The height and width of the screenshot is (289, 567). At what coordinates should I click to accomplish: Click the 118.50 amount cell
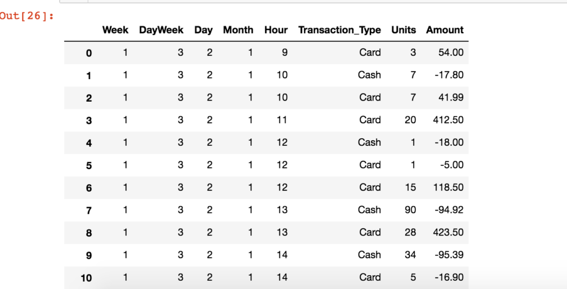449,187
